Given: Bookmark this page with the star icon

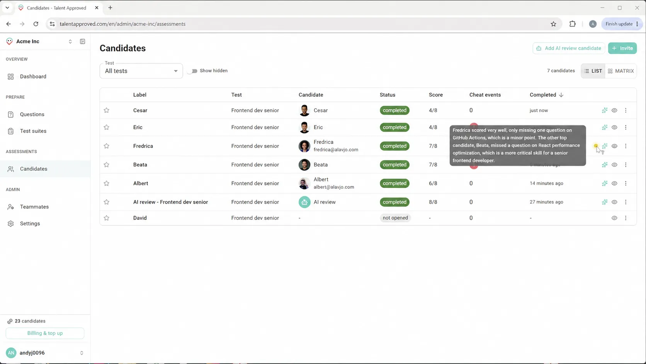Looking at the screenshot, I should 554,24.
